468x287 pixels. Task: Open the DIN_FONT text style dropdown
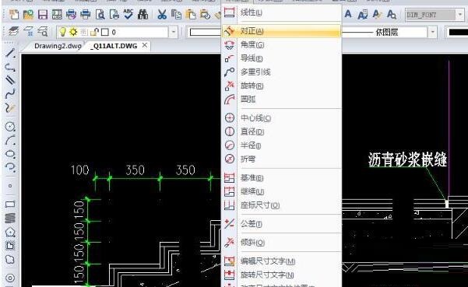pyautogui.click(x=459, y=14)
